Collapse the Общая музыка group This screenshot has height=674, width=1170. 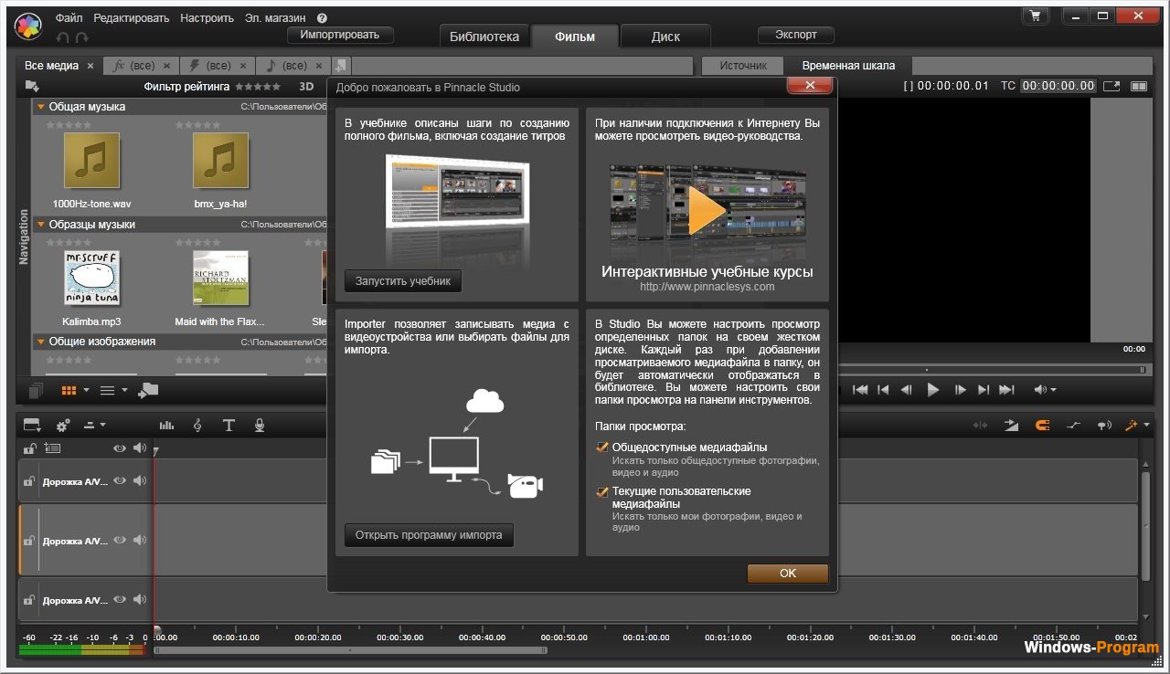40,107
